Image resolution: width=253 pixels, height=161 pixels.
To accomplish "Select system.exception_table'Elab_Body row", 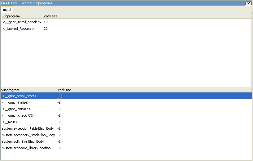I will (28, 128).
